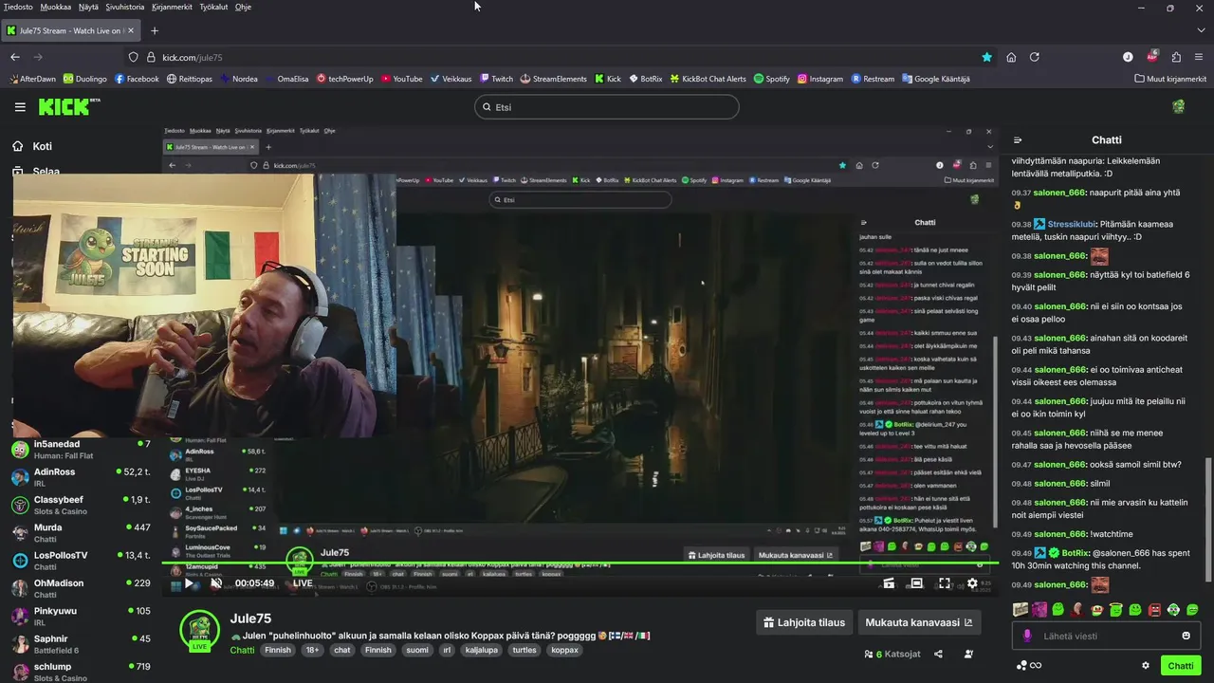Click the browser back arrow
The image size is (1214, 683).
15,57
